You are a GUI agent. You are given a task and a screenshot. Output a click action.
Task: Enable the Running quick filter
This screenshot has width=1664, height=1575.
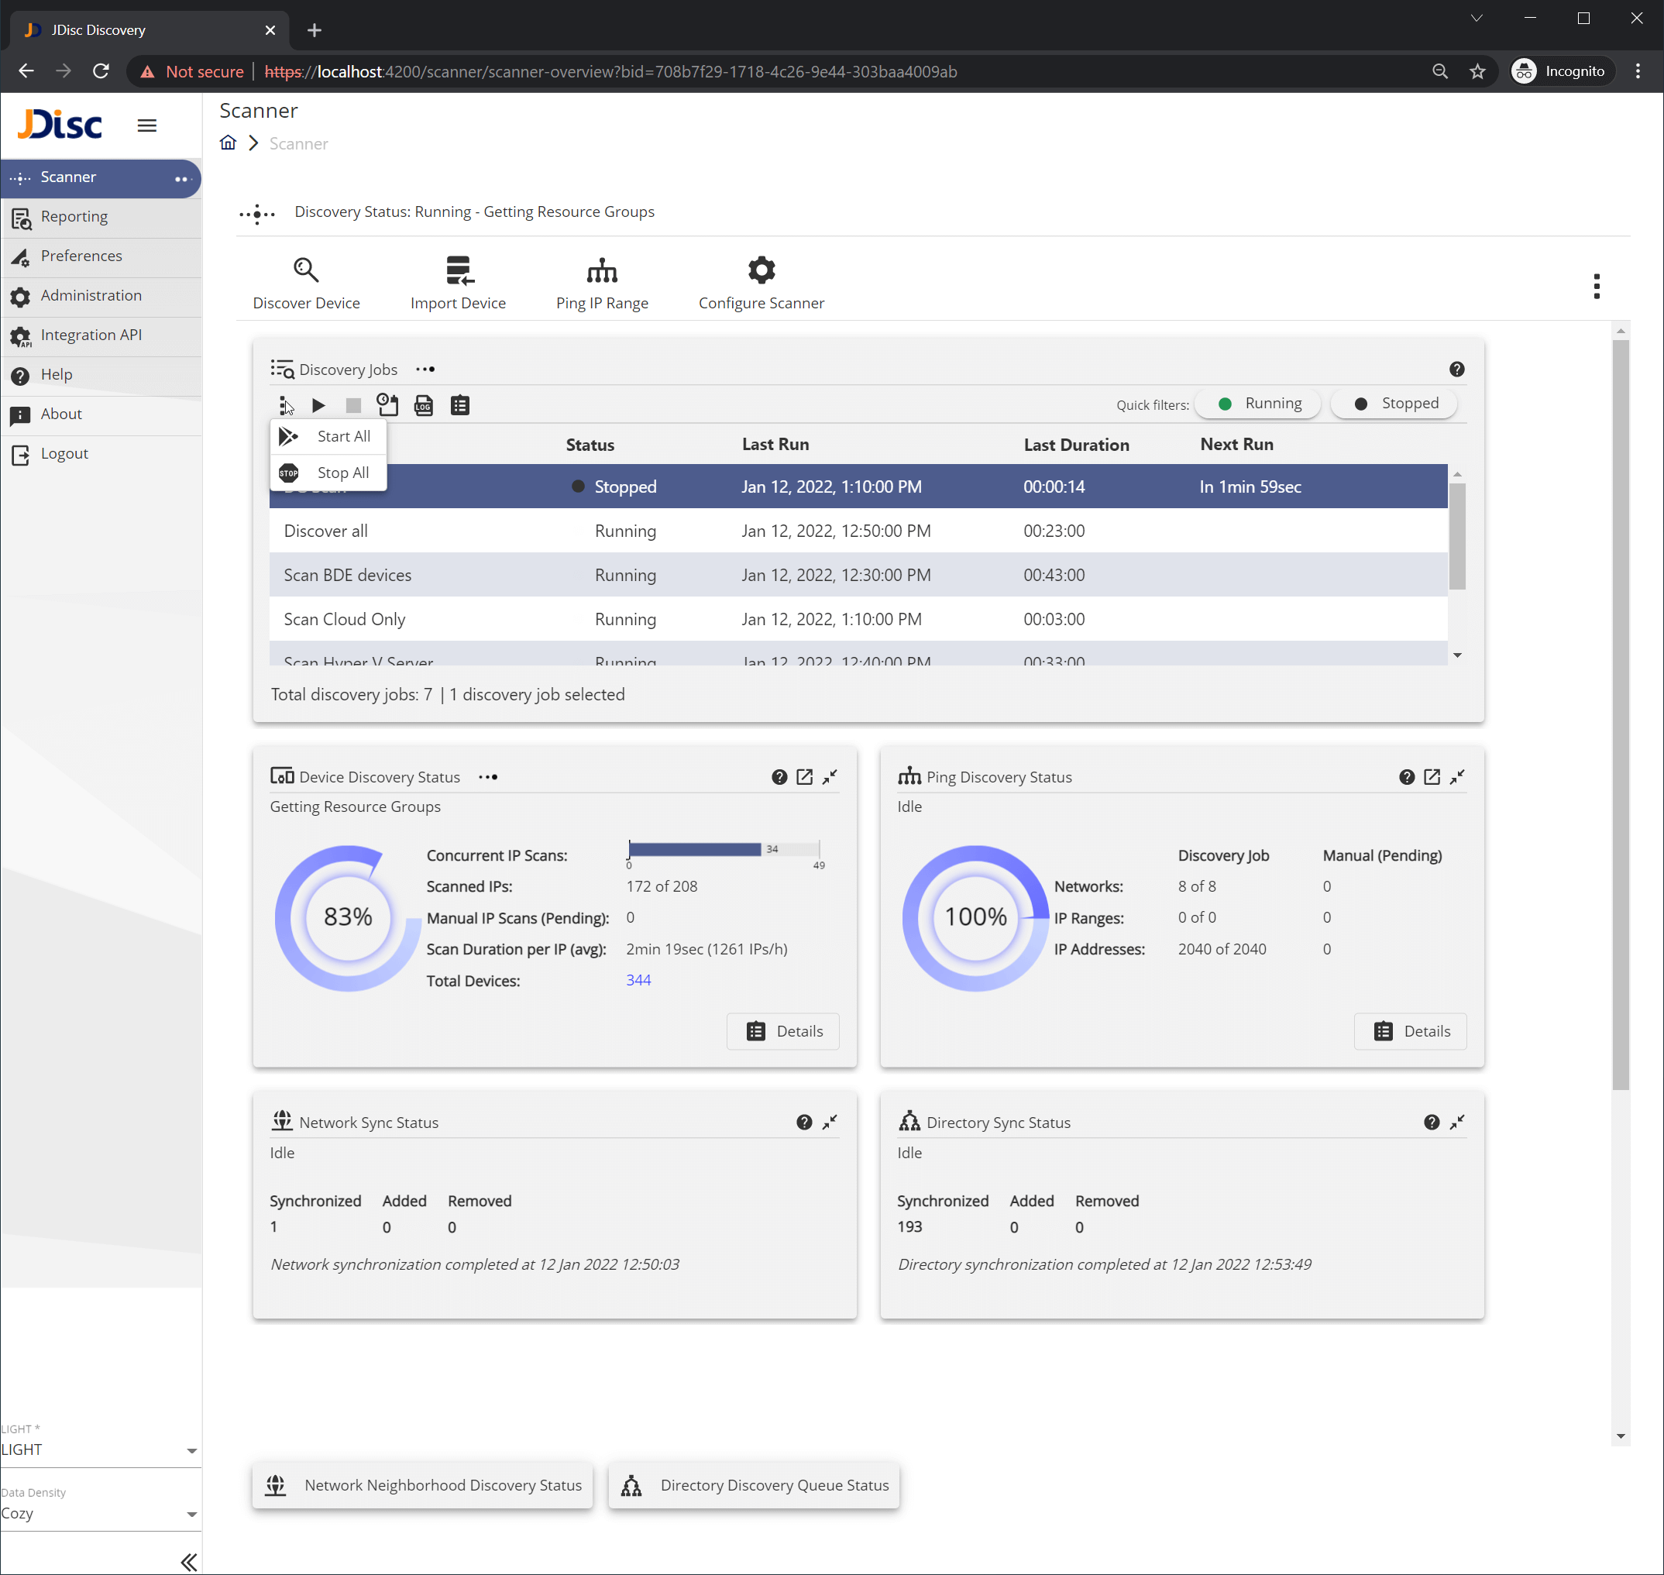(x=1257, y=403)
